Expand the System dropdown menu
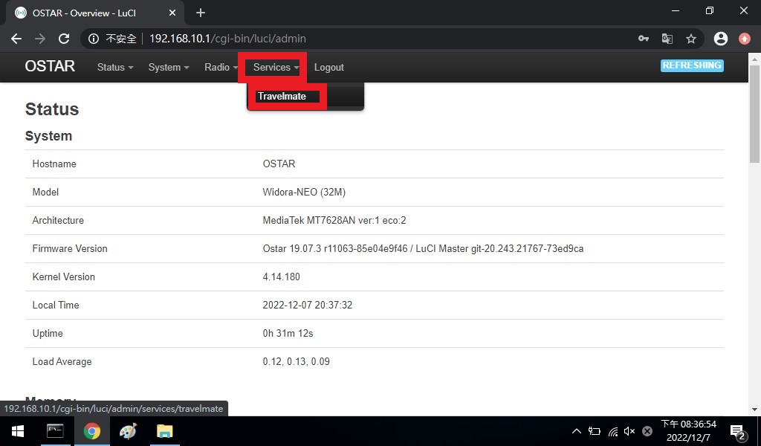This screenshot has height=446, width=761. (169, 68)
